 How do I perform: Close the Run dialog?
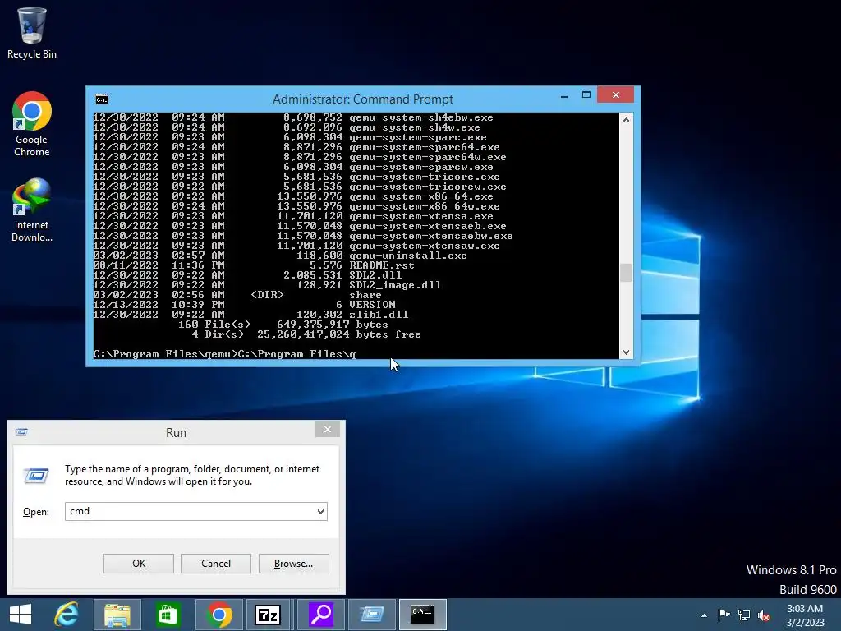[327, 429]
